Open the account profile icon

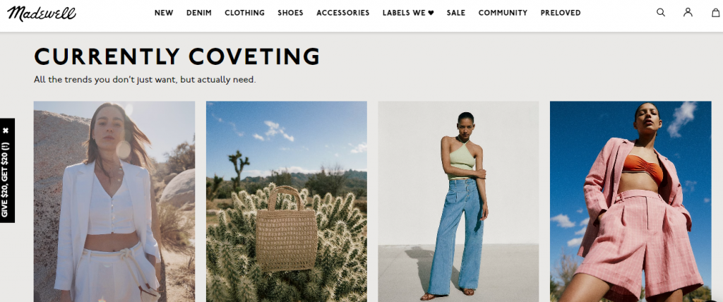[x=688, y=13]
